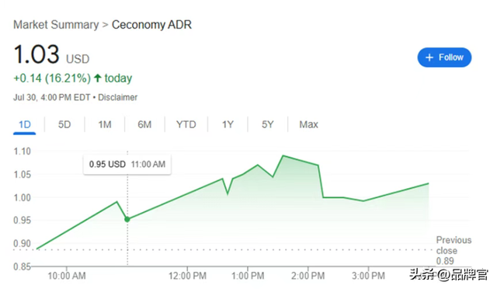Select the 1Y range tab

click(x=228, y=124)
